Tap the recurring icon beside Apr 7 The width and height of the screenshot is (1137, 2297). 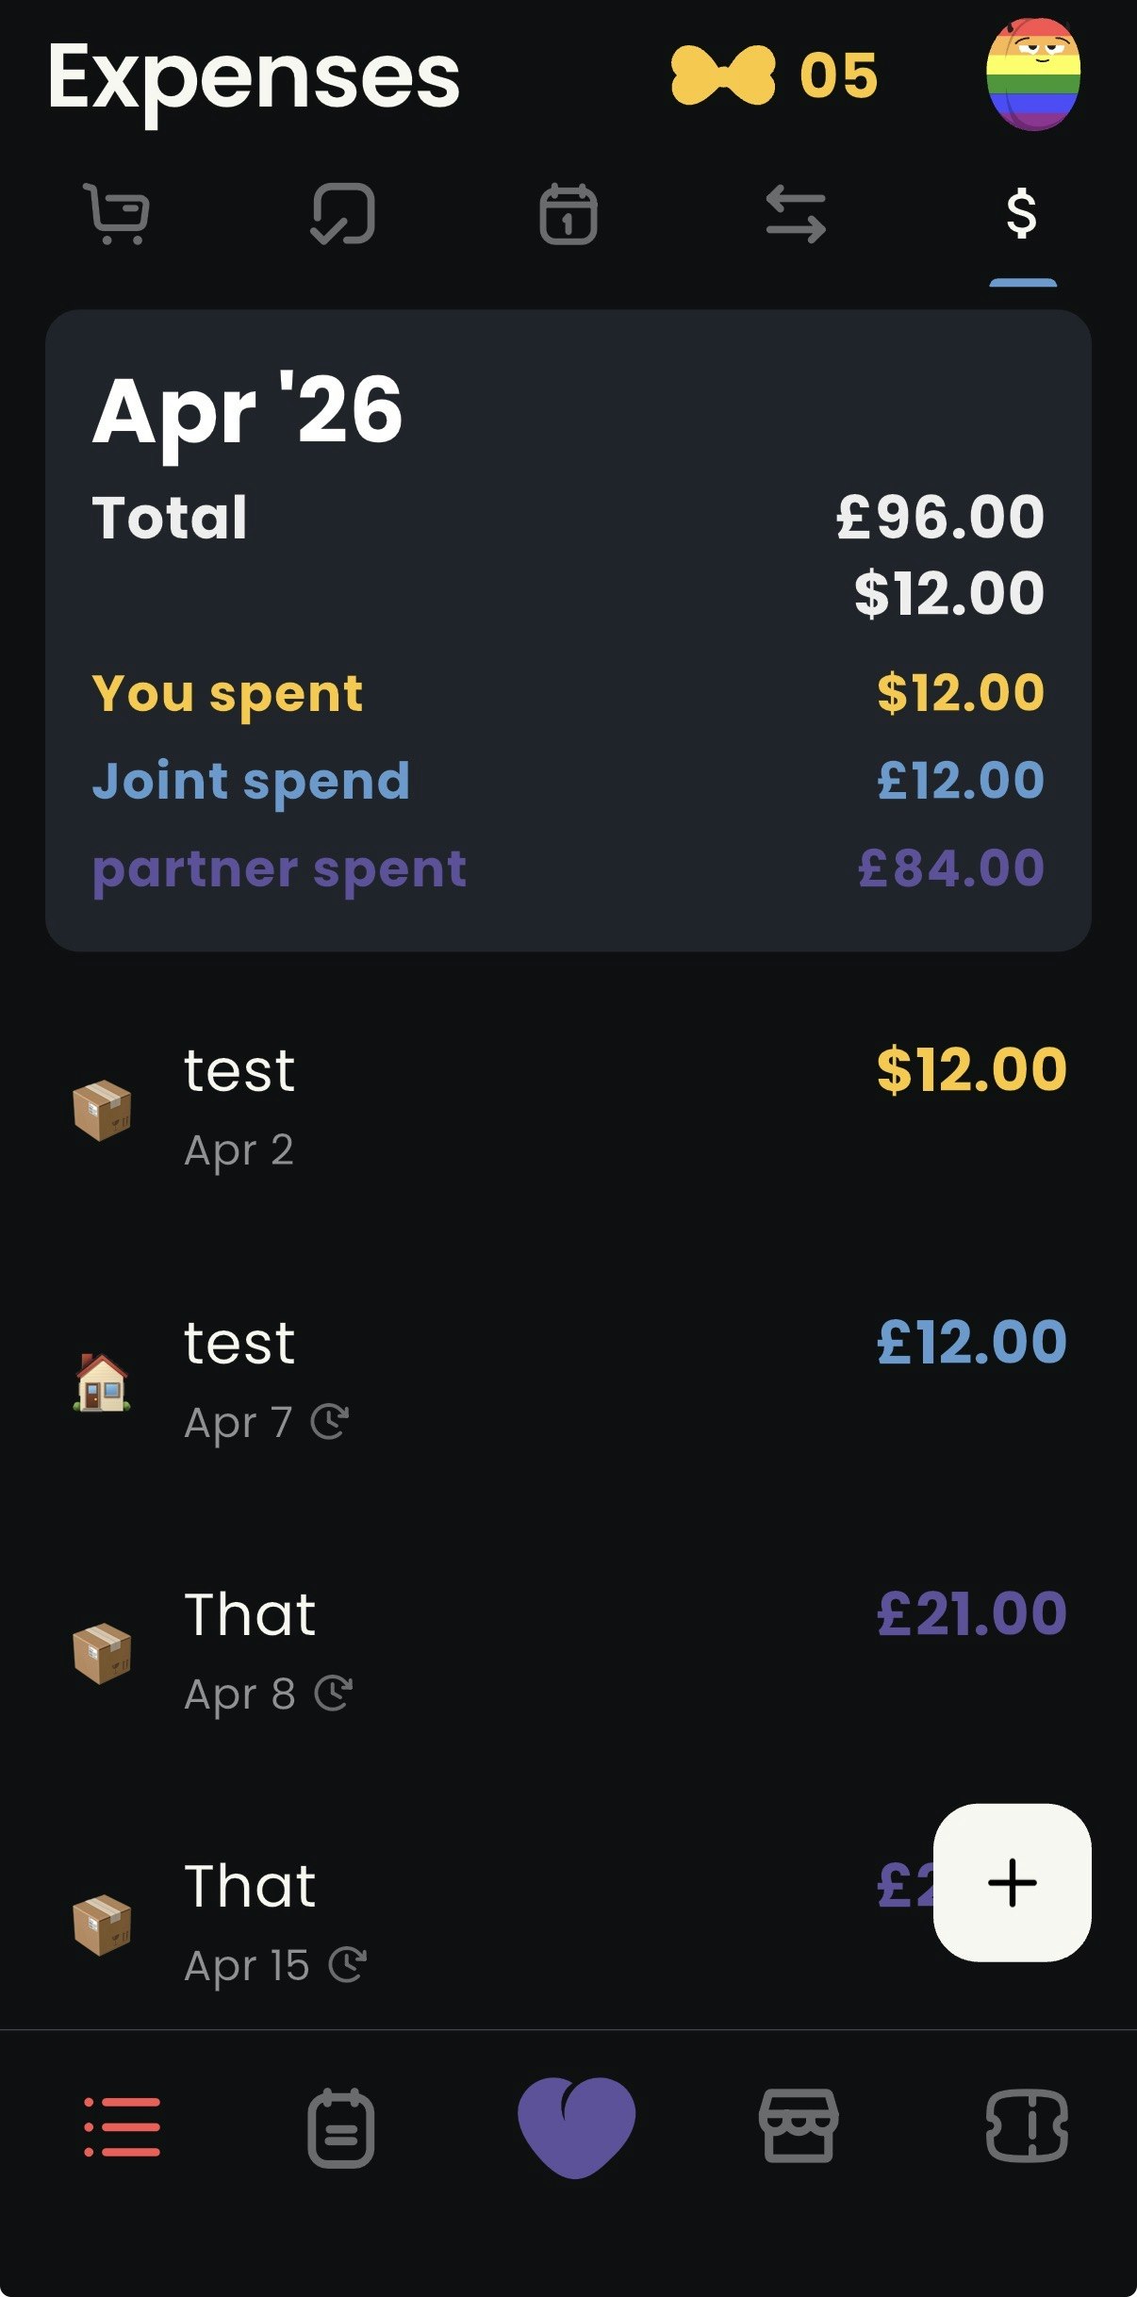[x=330, y=1422]
